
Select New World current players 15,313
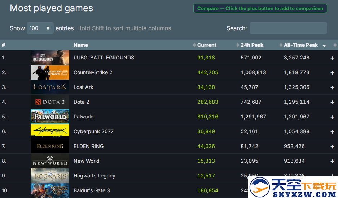[x=206, y=161]
